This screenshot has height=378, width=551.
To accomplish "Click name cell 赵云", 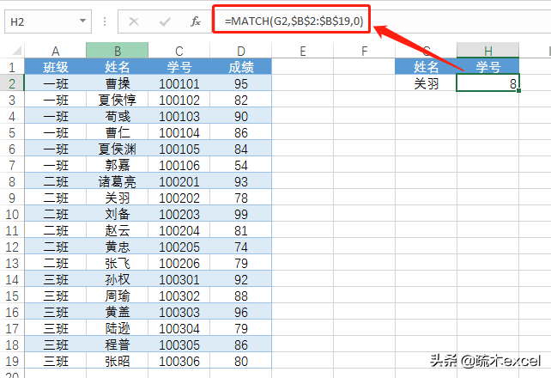I will click(118, 231).
